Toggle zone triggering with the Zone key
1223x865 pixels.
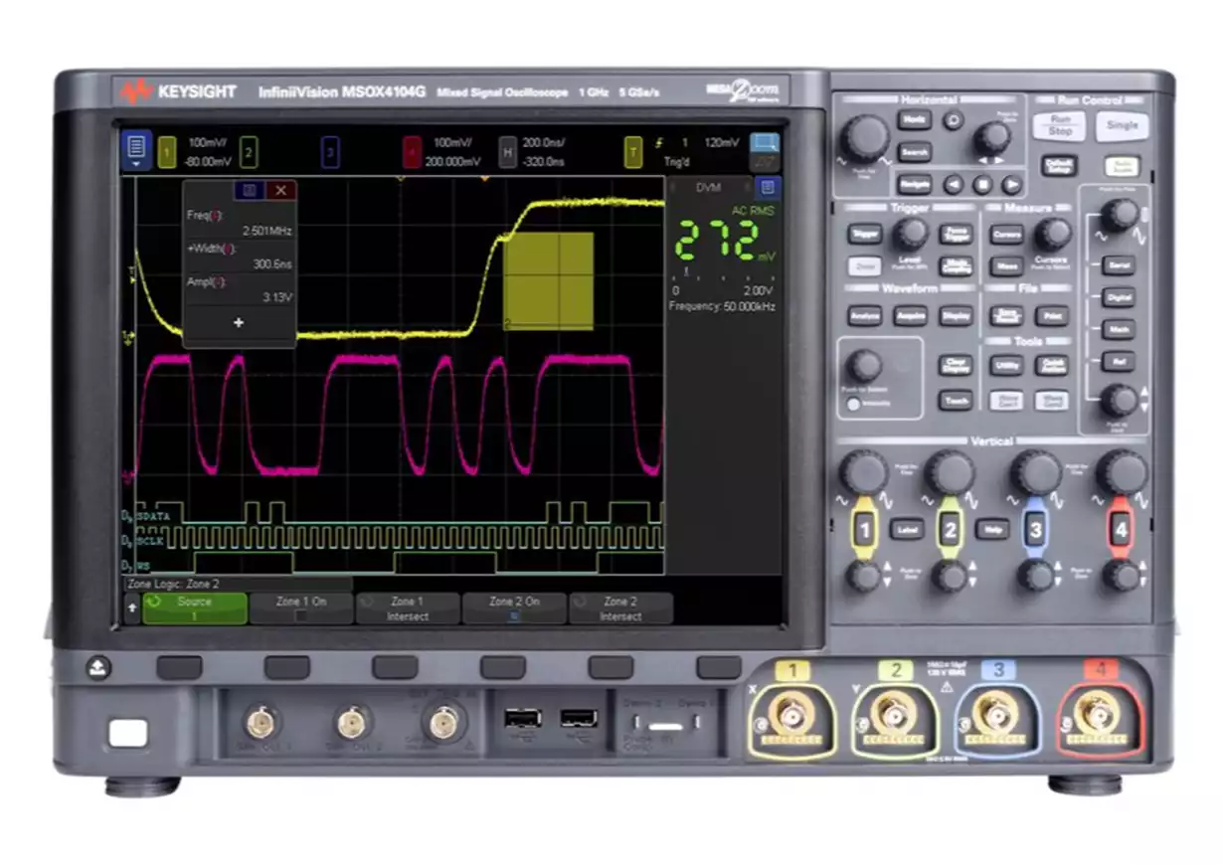coord(864,266)
